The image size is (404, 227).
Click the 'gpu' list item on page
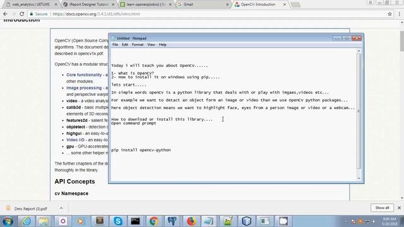[70, 146]
